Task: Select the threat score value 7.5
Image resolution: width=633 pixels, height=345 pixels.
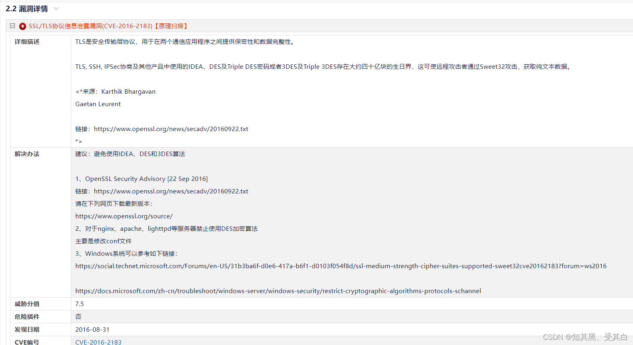Action: coord(80,304)
